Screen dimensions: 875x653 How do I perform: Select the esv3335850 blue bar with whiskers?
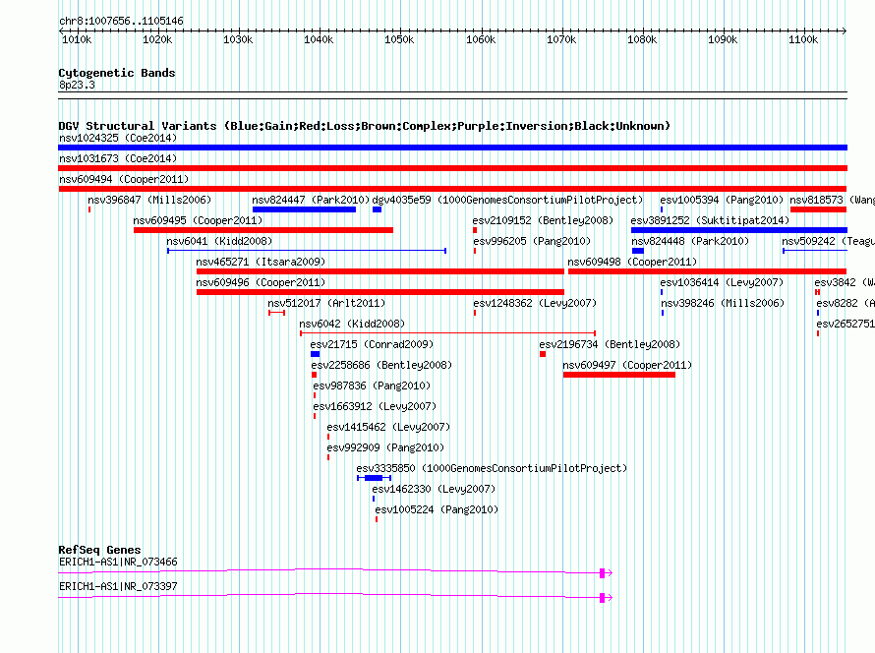[374, 478]
